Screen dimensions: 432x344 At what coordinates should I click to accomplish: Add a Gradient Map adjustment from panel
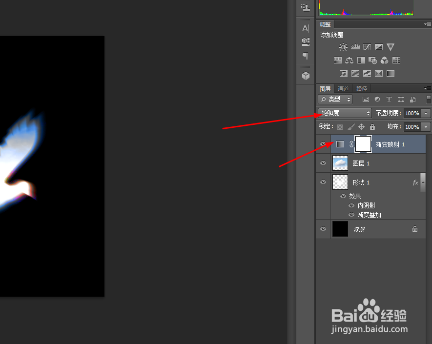coord(391,74)
